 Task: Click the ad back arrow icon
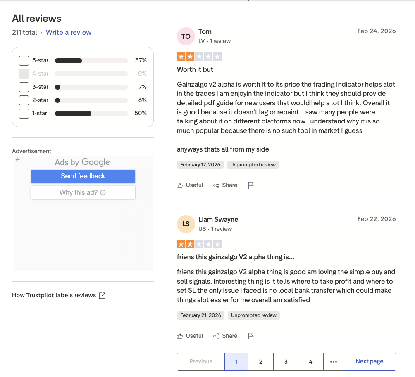(17, 160)
